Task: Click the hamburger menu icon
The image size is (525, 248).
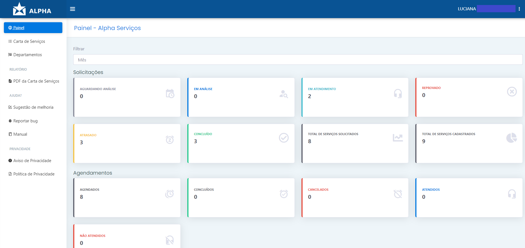Action: click(x=72, y=9)
